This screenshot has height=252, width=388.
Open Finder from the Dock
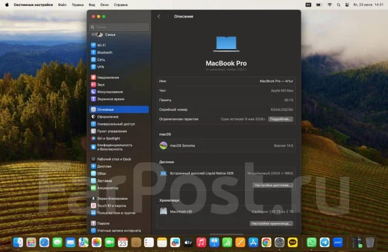pos(18,242)
